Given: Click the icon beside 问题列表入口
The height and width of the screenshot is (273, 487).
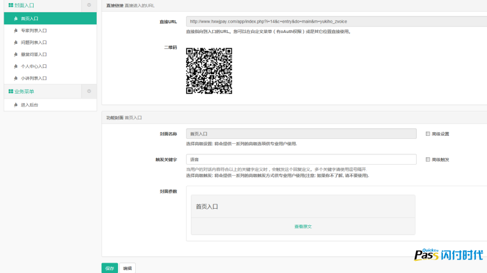Looking at the screenshot, I should coord(16,43).
